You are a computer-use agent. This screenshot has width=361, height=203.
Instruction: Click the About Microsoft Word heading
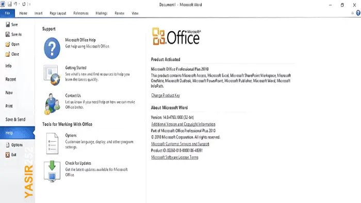pos(170,108)
